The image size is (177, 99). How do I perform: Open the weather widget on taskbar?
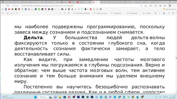pos(8,97)
